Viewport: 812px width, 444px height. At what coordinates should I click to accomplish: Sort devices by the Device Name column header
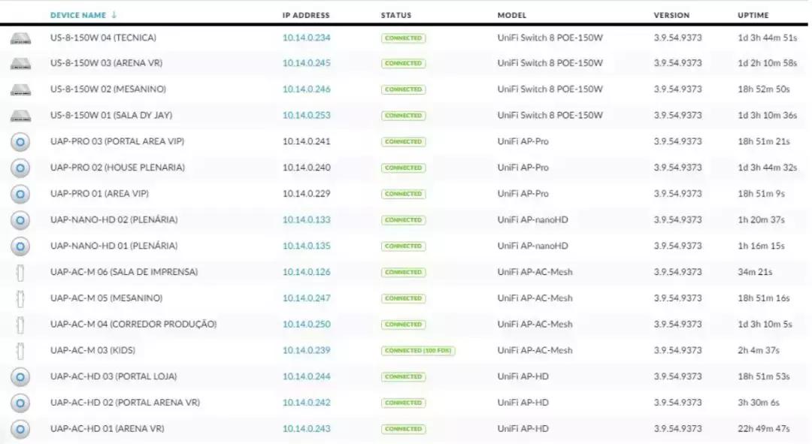(77, 15)
